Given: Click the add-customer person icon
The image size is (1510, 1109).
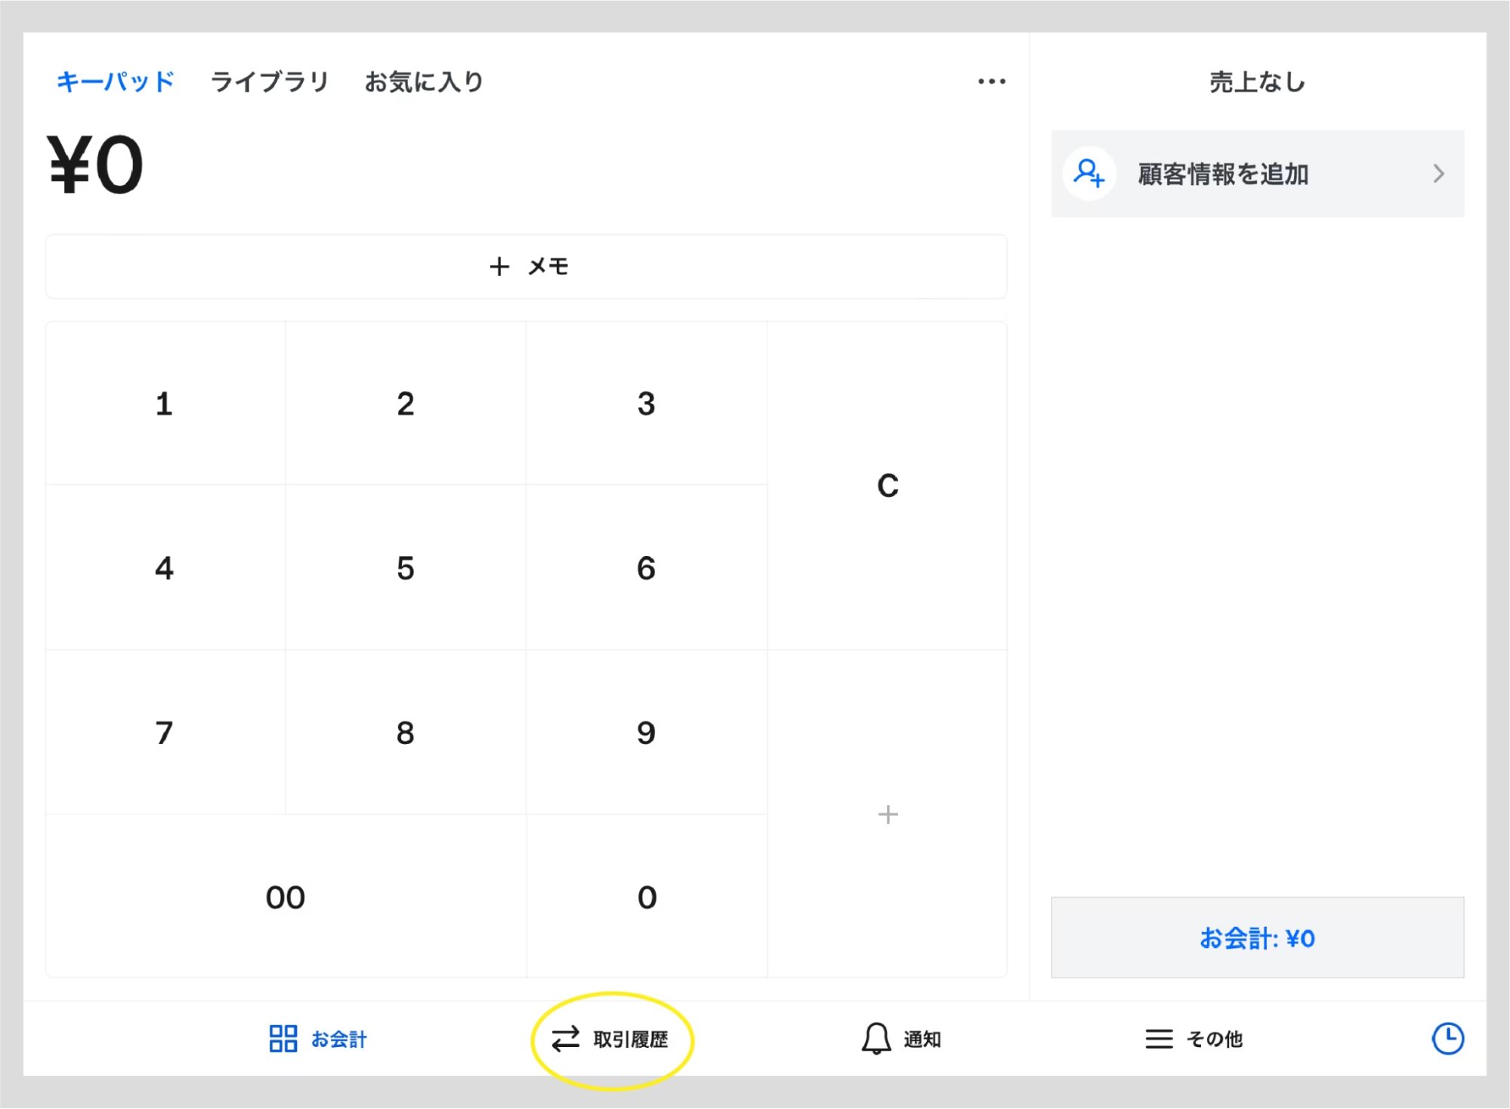Looking at the screenshot, I should coord(1090,173).
